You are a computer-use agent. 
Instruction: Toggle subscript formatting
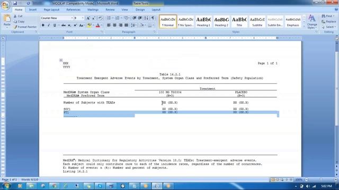click(x=69, y=25)
